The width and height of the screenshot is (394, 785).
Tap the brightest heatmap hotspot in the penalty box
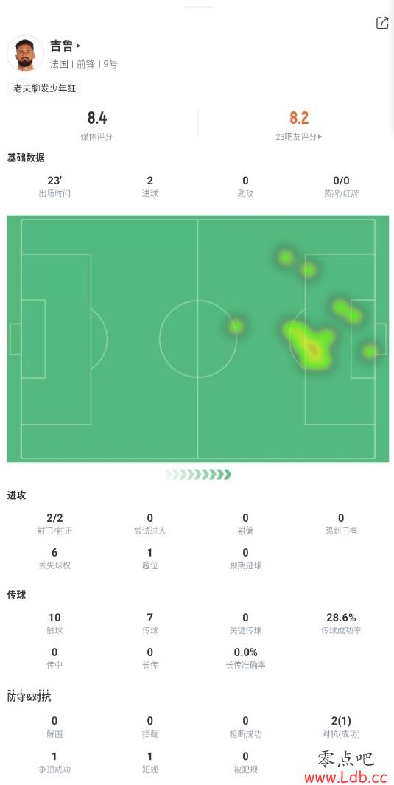(x=314, y=349)
